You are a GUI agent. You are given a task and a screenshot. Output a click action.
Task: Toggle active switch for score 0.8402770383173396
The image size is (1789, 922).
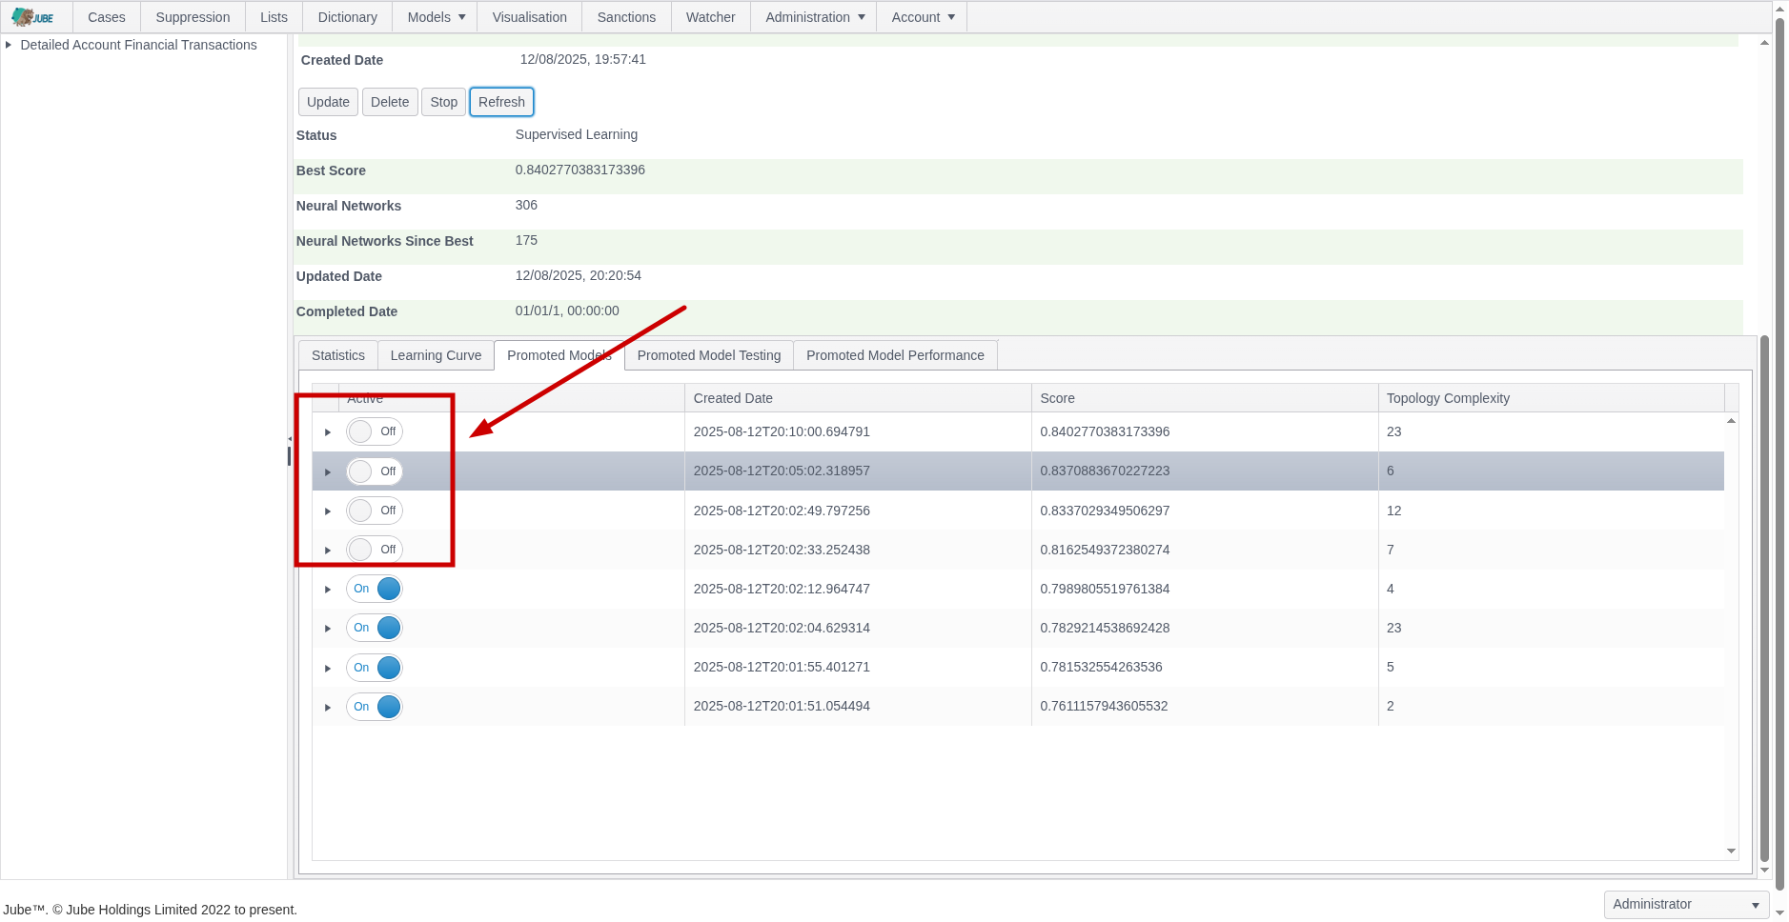(374, 431)
